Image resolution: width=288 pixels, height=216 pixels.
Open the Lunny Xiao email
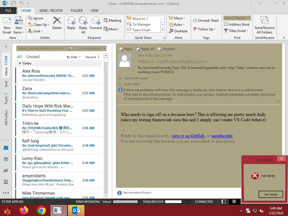[x=58, y=163]
